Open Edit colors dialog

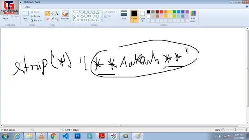(x=193, y=16)
